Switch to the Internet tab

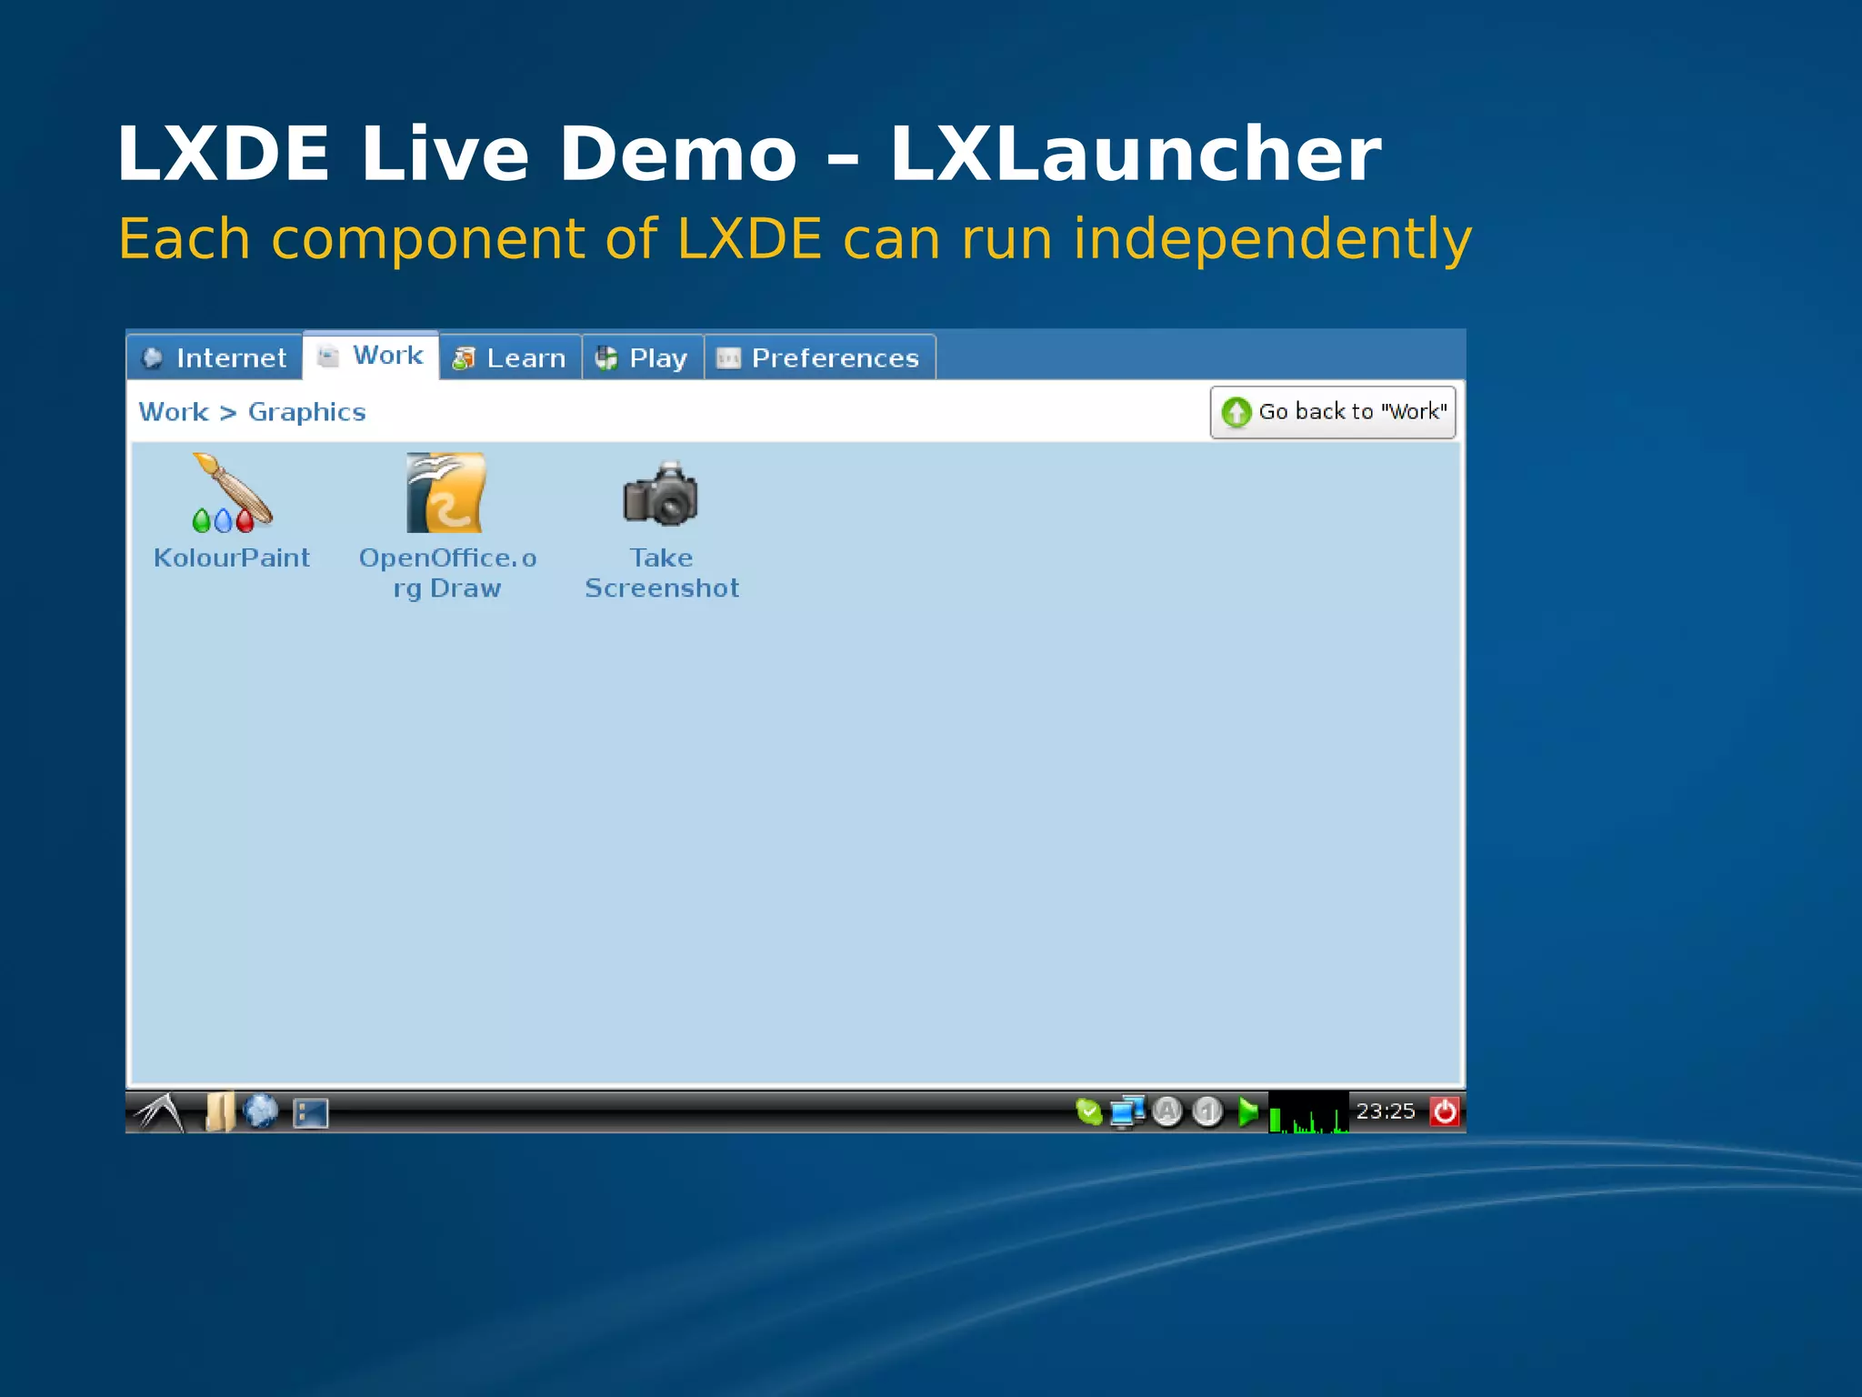click(x=215, y=357)
